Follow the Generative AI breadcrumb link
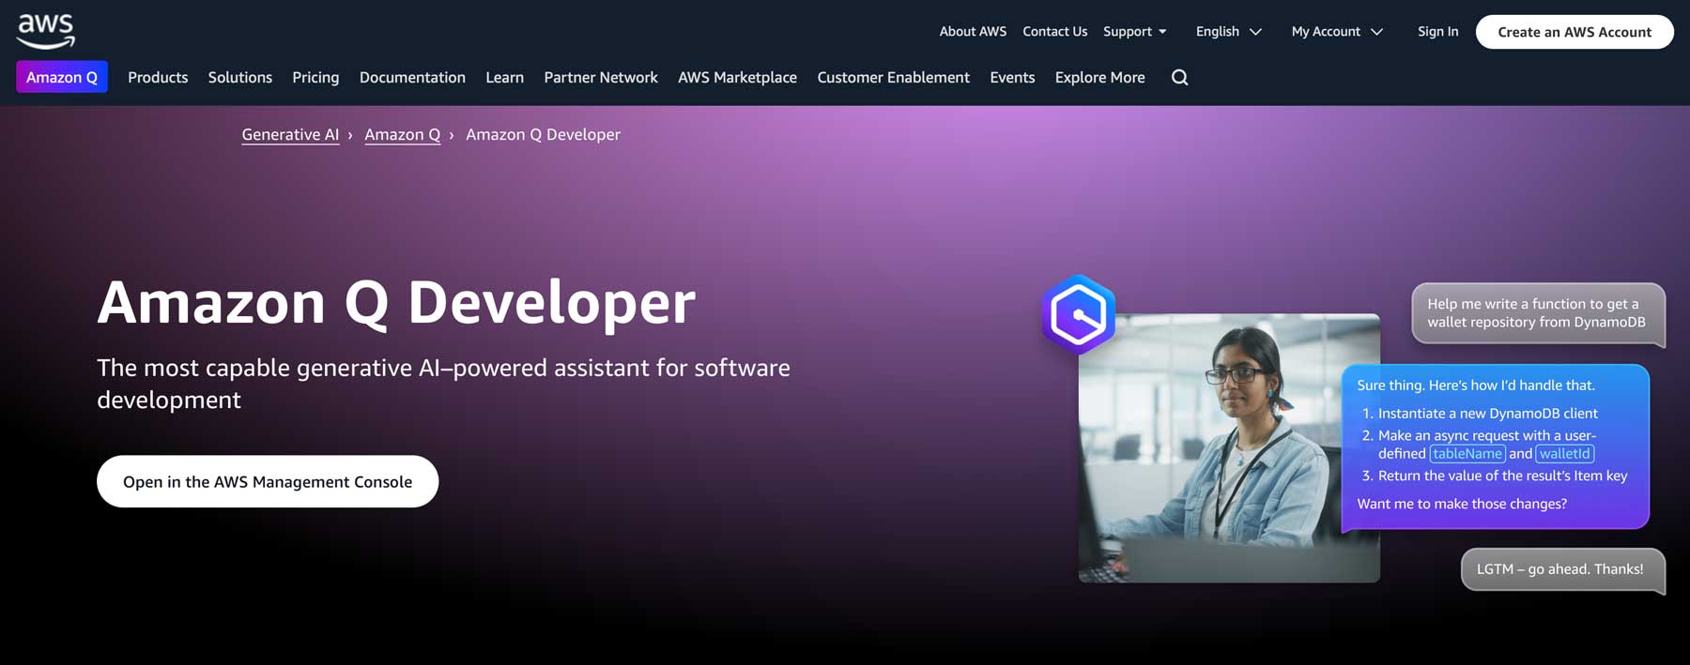Viewport: 1690px width, 665px height. pos(290,134)
